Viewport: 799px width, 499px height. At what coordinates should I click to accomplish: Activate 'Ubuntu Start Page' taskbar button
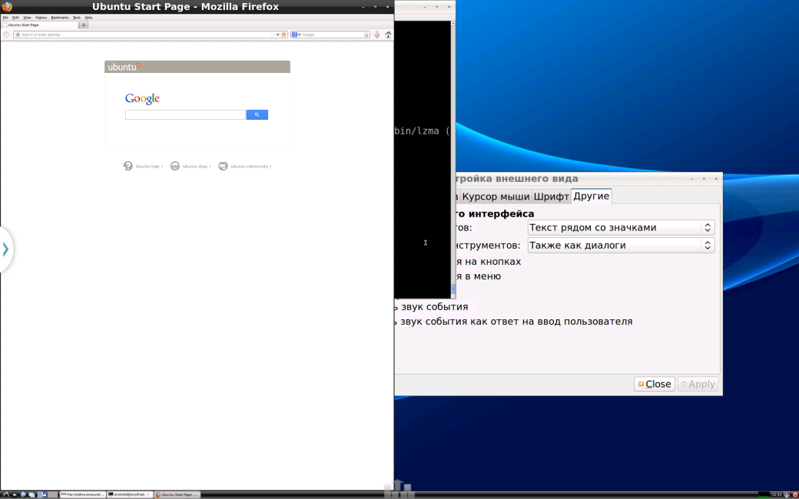point(177,494)
